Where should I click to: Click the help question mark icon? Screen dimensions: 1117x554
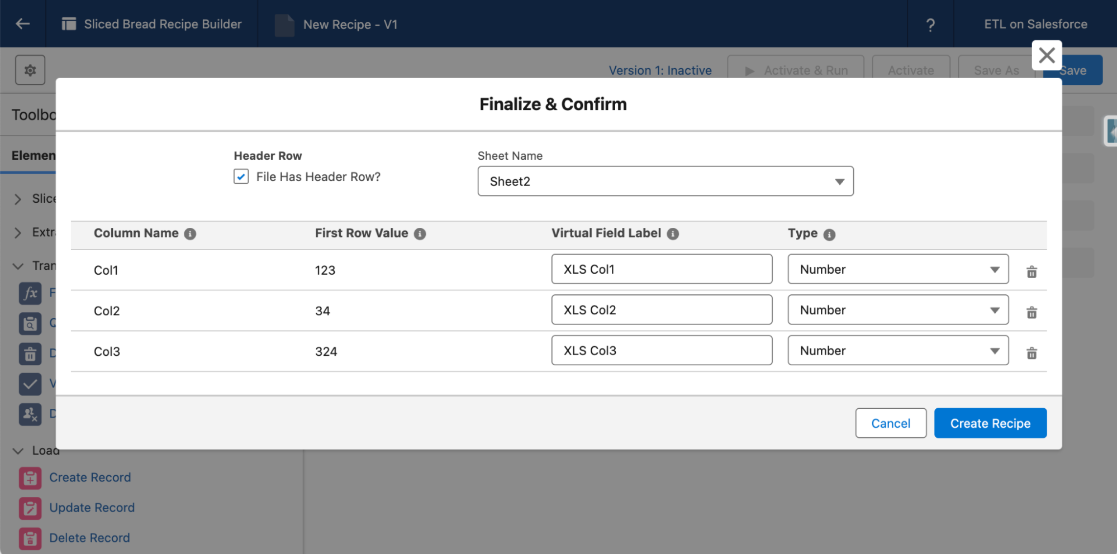click(930, 25)
